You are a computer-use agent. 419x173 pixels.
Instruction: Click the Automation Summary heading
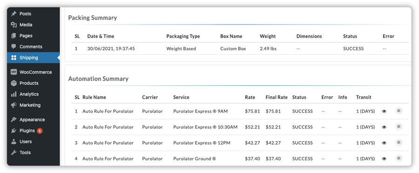click(98, 79)
